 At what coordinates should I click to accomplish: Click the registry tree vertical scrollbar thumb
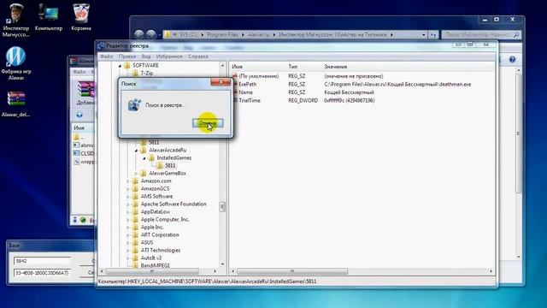point(222,207)
